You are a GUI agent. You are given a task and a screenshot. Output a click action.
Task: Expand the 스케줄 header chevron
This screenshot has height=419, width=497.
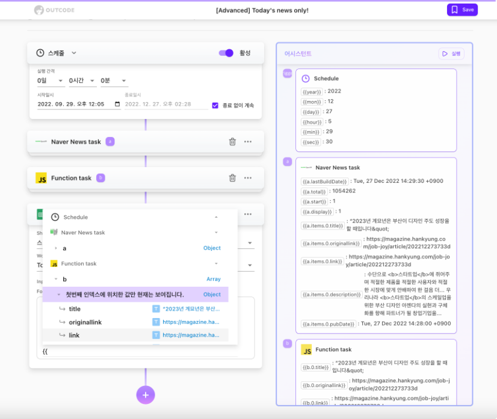click(x=74, y=53)
